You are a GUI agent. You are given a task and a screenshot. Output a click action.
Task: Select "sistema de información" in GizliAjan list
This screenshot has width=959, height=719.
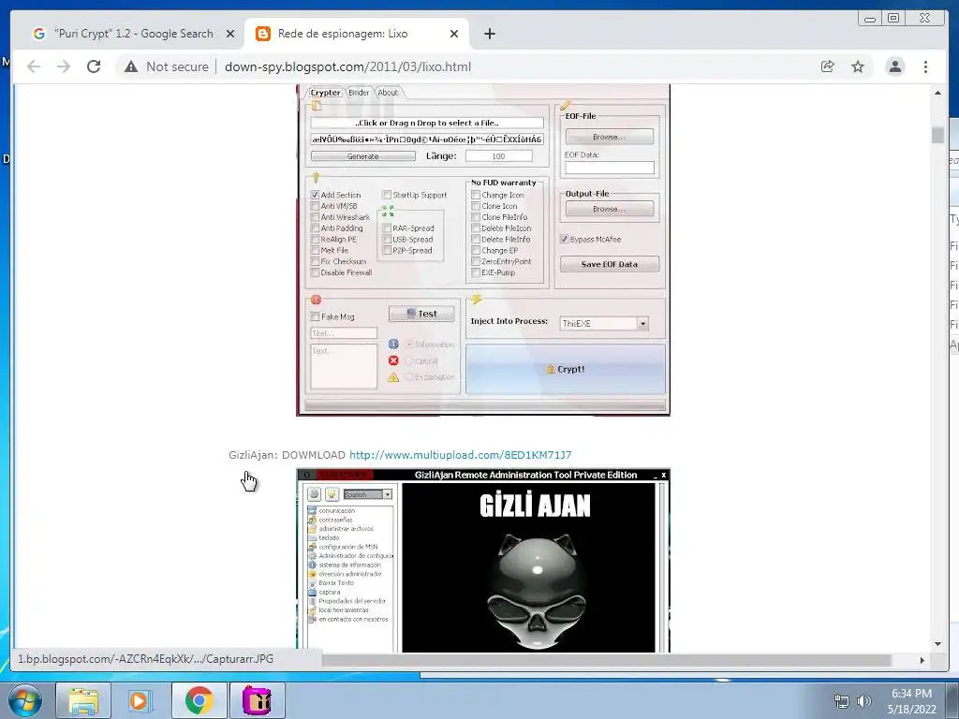(349, 565)
